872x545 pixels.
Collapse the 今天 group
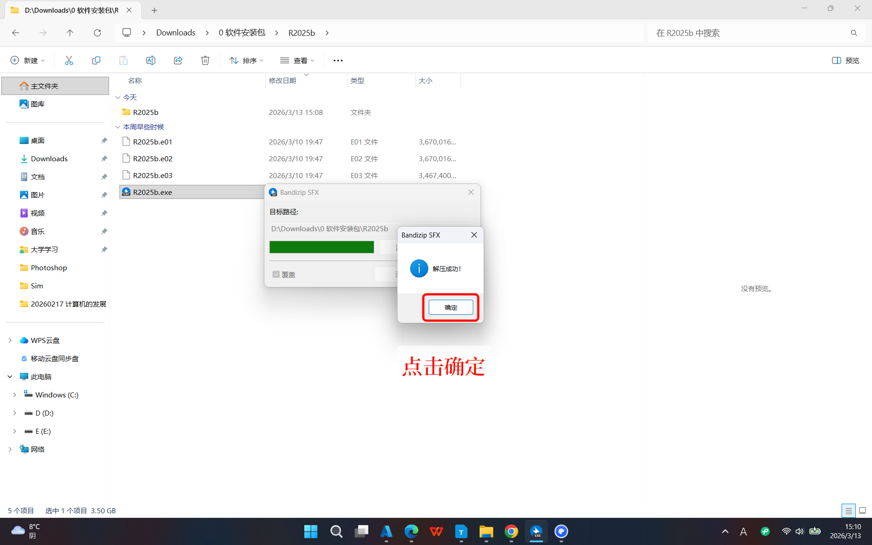coord(118,97)
